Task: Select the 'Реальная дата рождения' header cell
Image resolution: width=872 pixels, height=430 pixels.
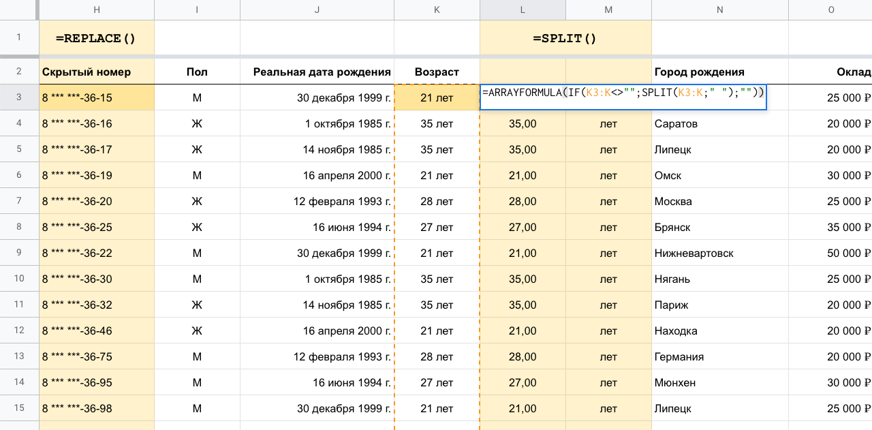Action: pyautogui.click(x=317, y=72)
